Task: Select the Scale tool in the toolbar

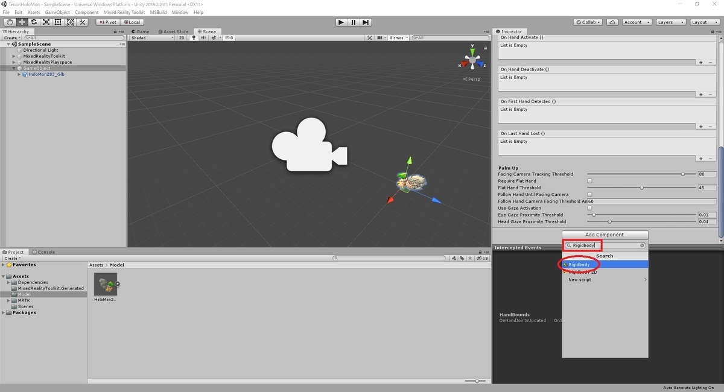Action: point(46,22)
